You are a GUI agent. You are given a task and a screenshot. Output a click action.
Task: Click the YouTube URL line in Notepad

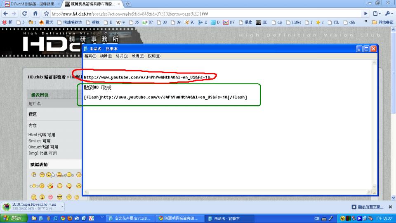(x=147, y=77)
